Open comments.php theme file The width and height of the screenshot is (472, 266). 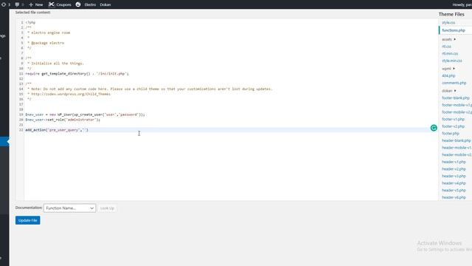click(454, 83)
